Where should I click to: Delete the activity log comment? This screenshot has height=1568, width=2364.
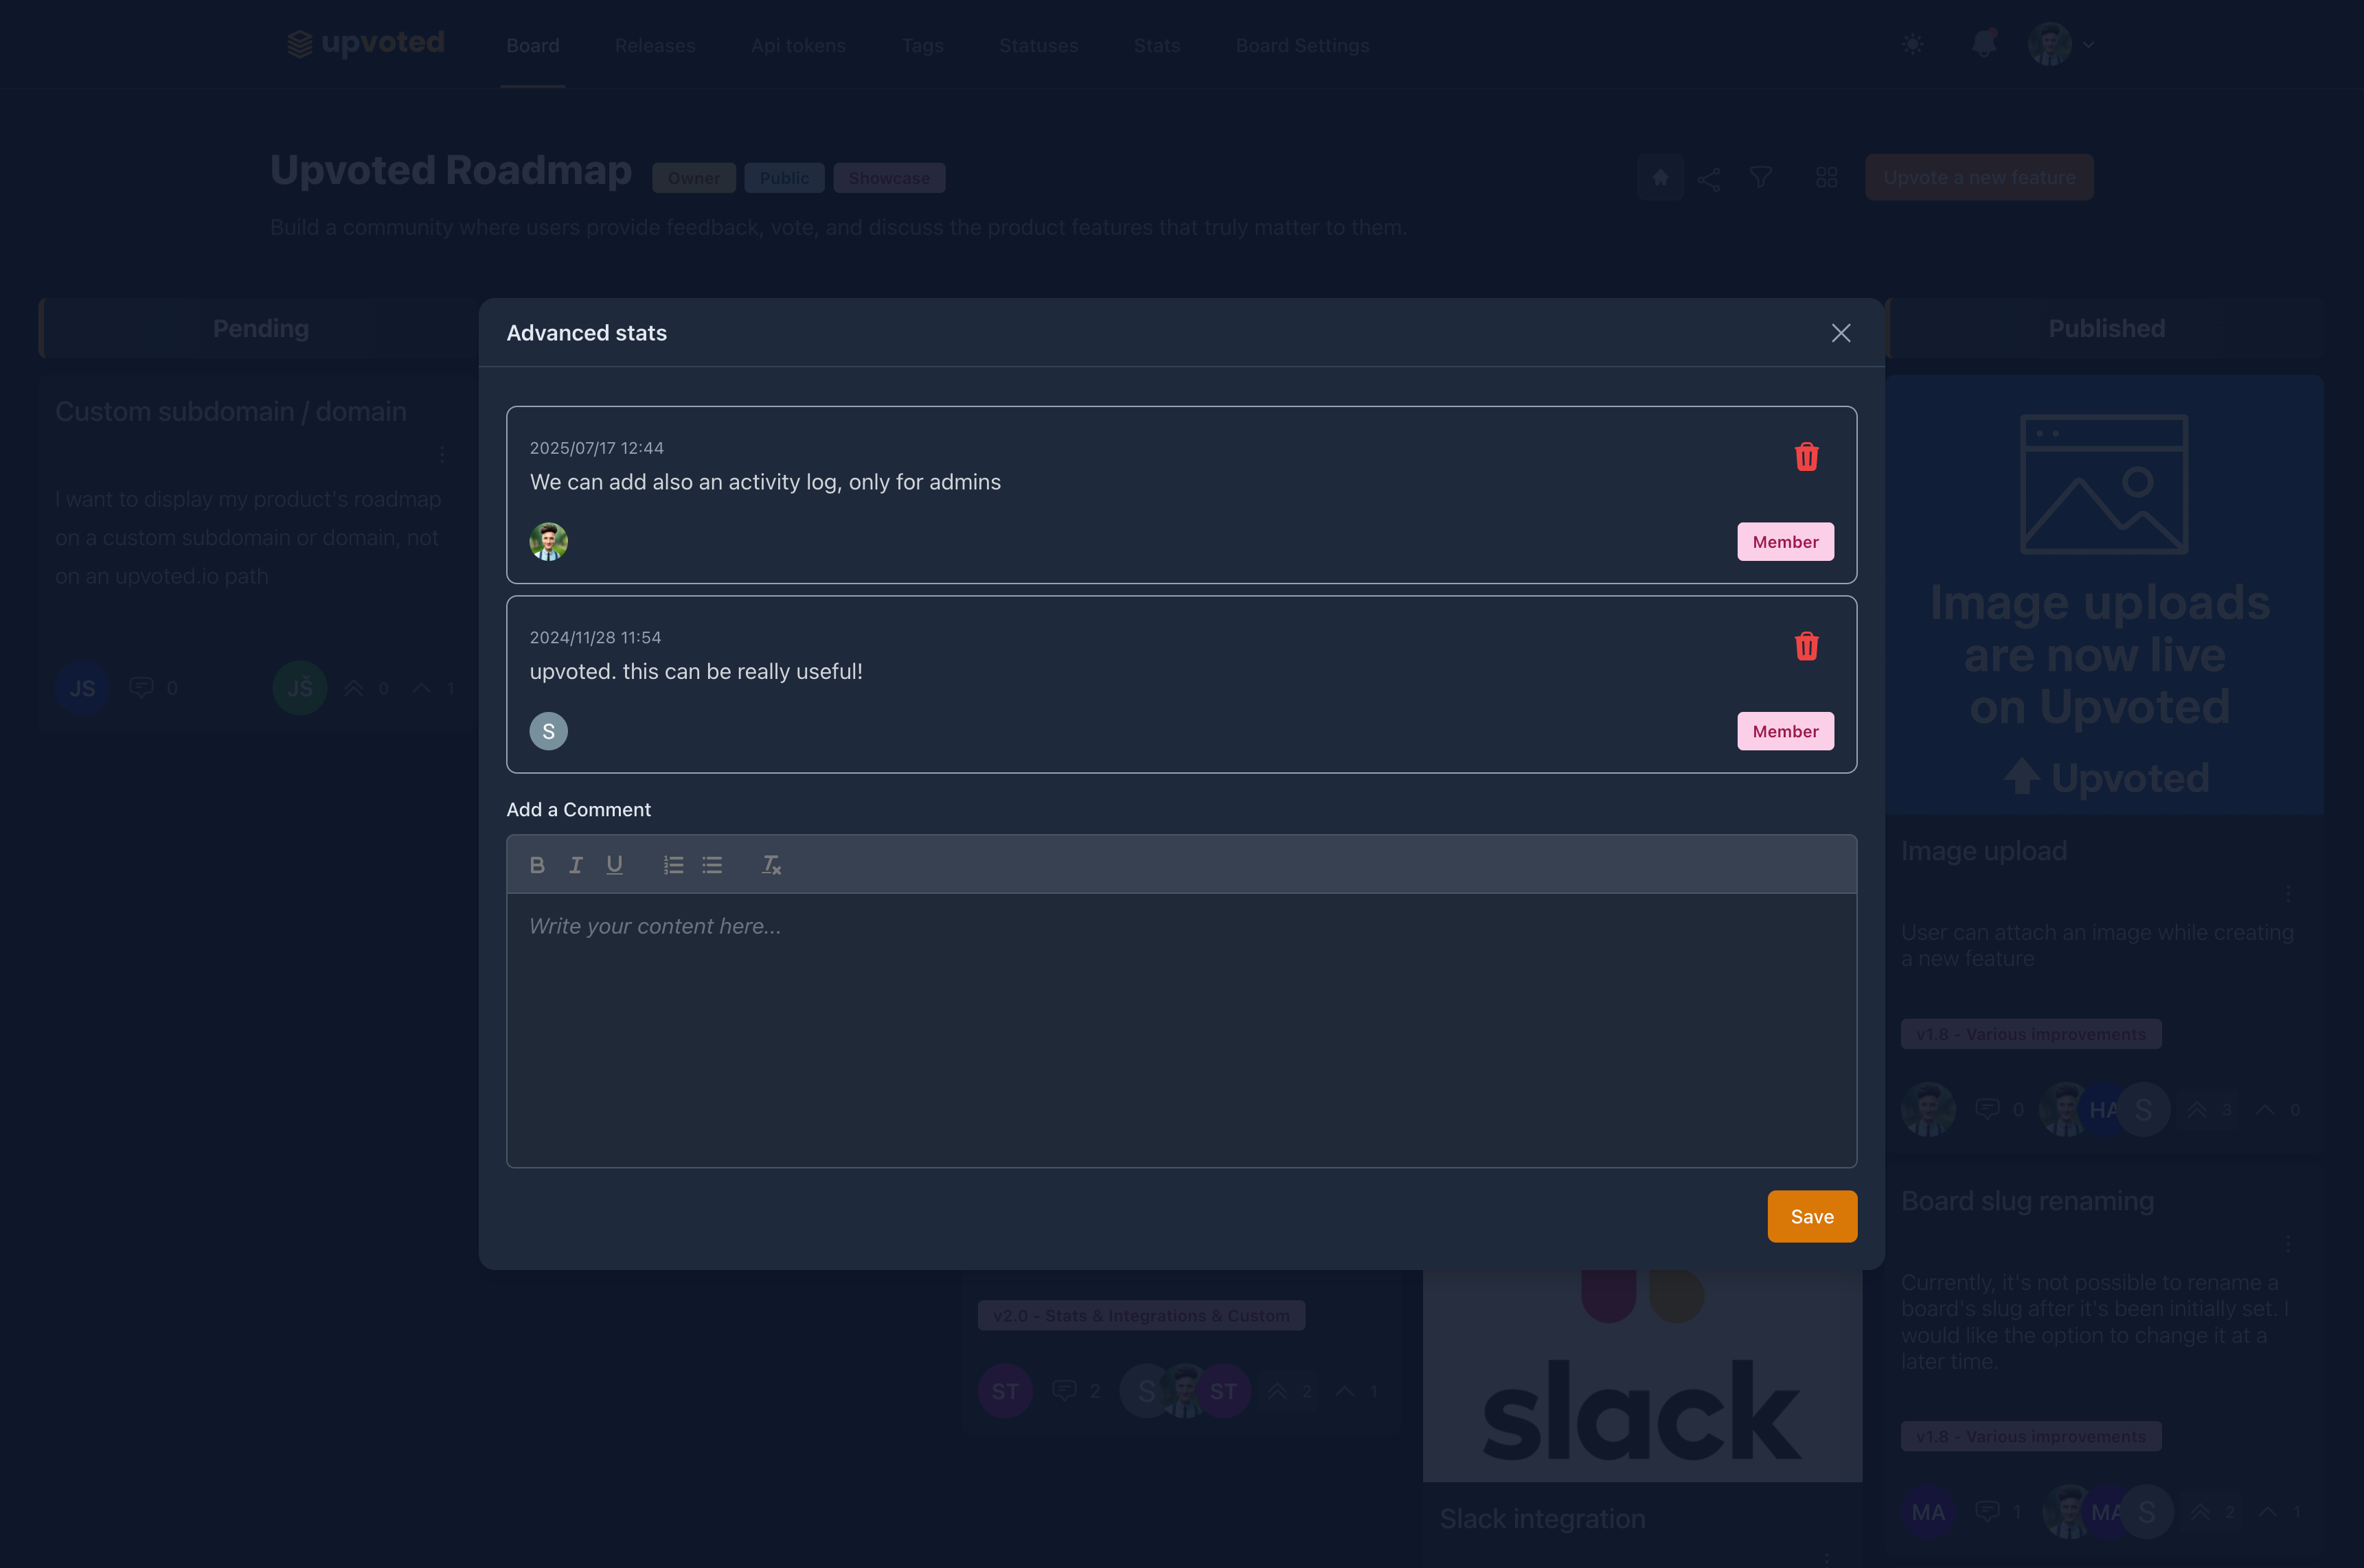[1806, 457]
